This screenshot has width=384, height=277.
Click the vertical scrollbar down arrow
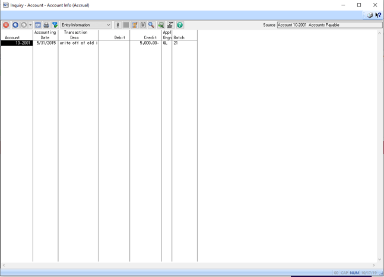pyautogui.click(x=380, y=259)
